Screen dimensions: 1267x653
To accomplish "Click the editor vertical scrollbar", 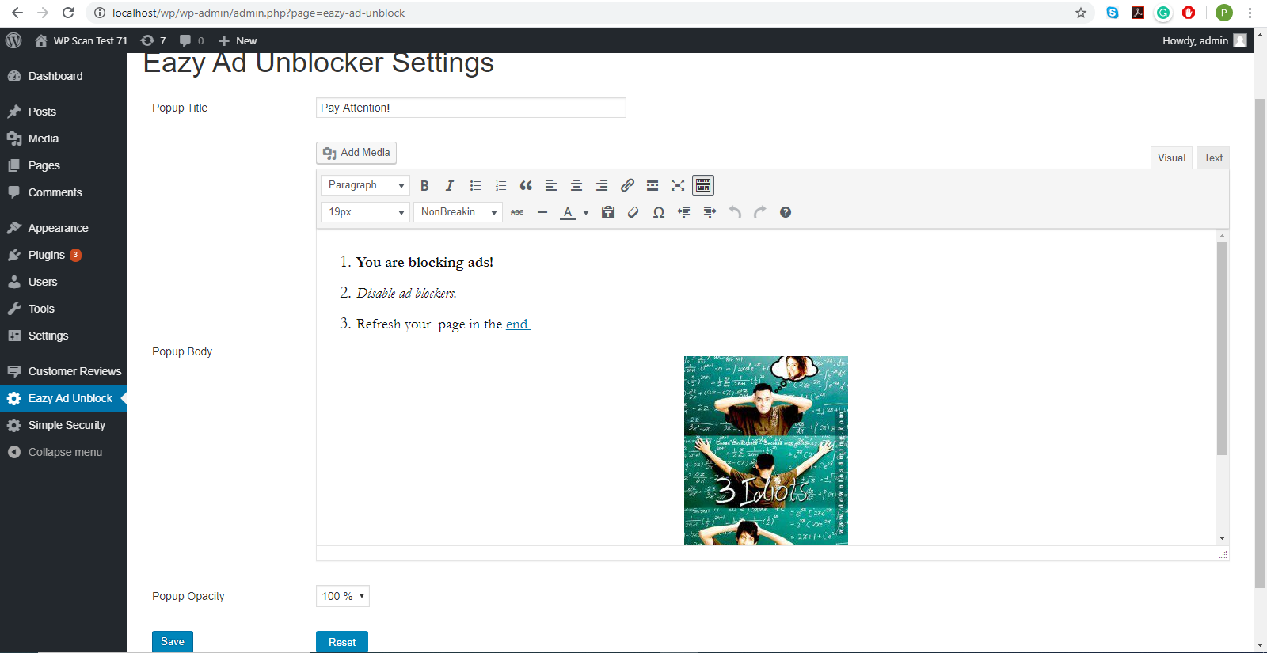I will pyautogui.click(x=1222, y=348).
